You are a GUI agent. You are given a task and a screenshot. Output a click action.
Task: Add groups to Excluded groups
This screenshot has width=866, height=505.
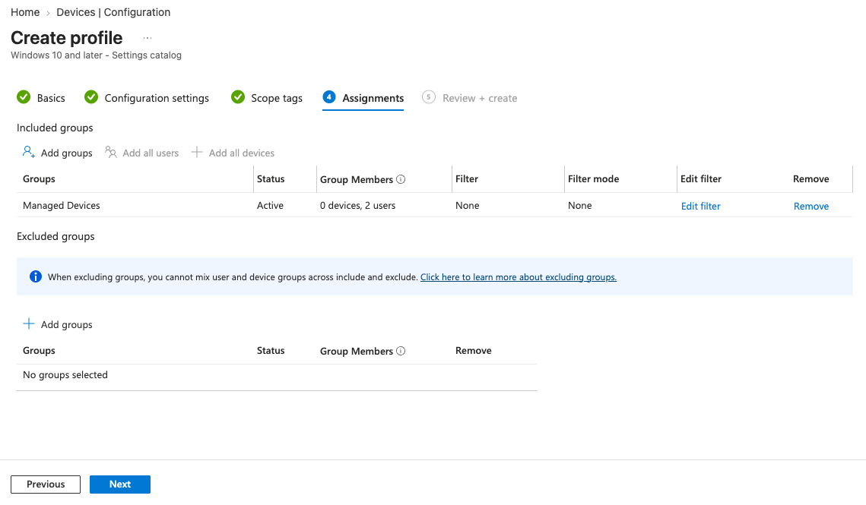coord(66,324)
